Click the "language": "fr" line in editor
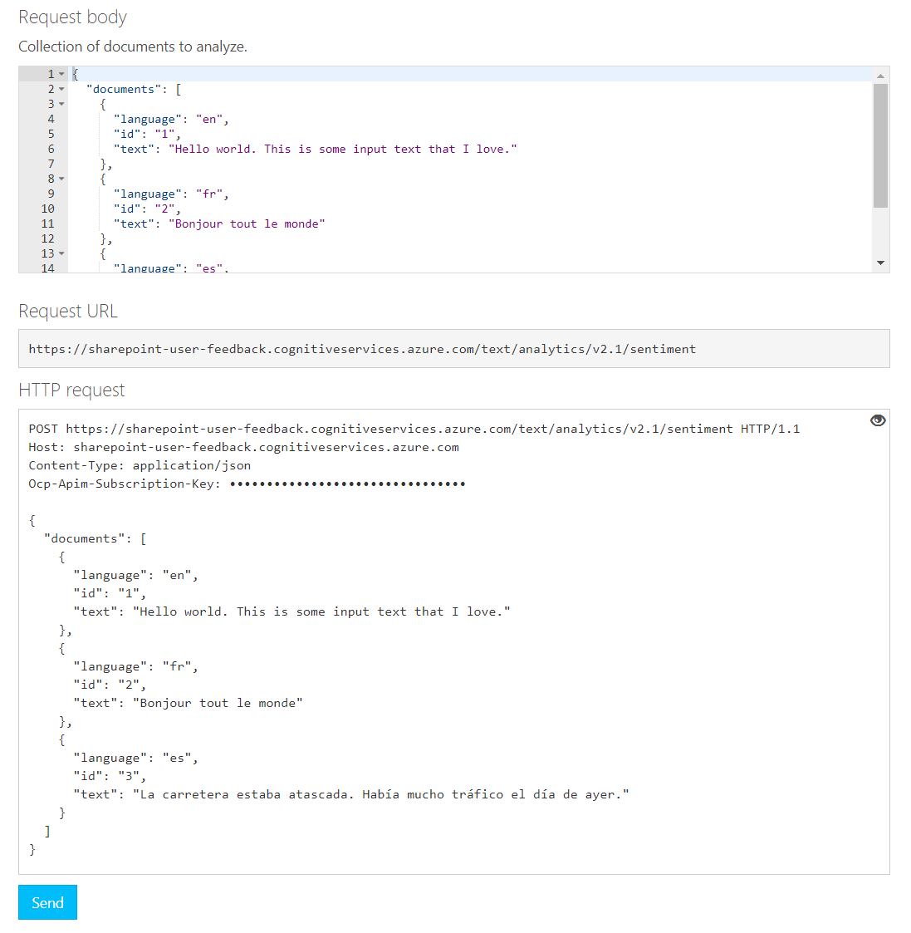The width and height of the screenshot is (911, 933). [x=170, y=194]
